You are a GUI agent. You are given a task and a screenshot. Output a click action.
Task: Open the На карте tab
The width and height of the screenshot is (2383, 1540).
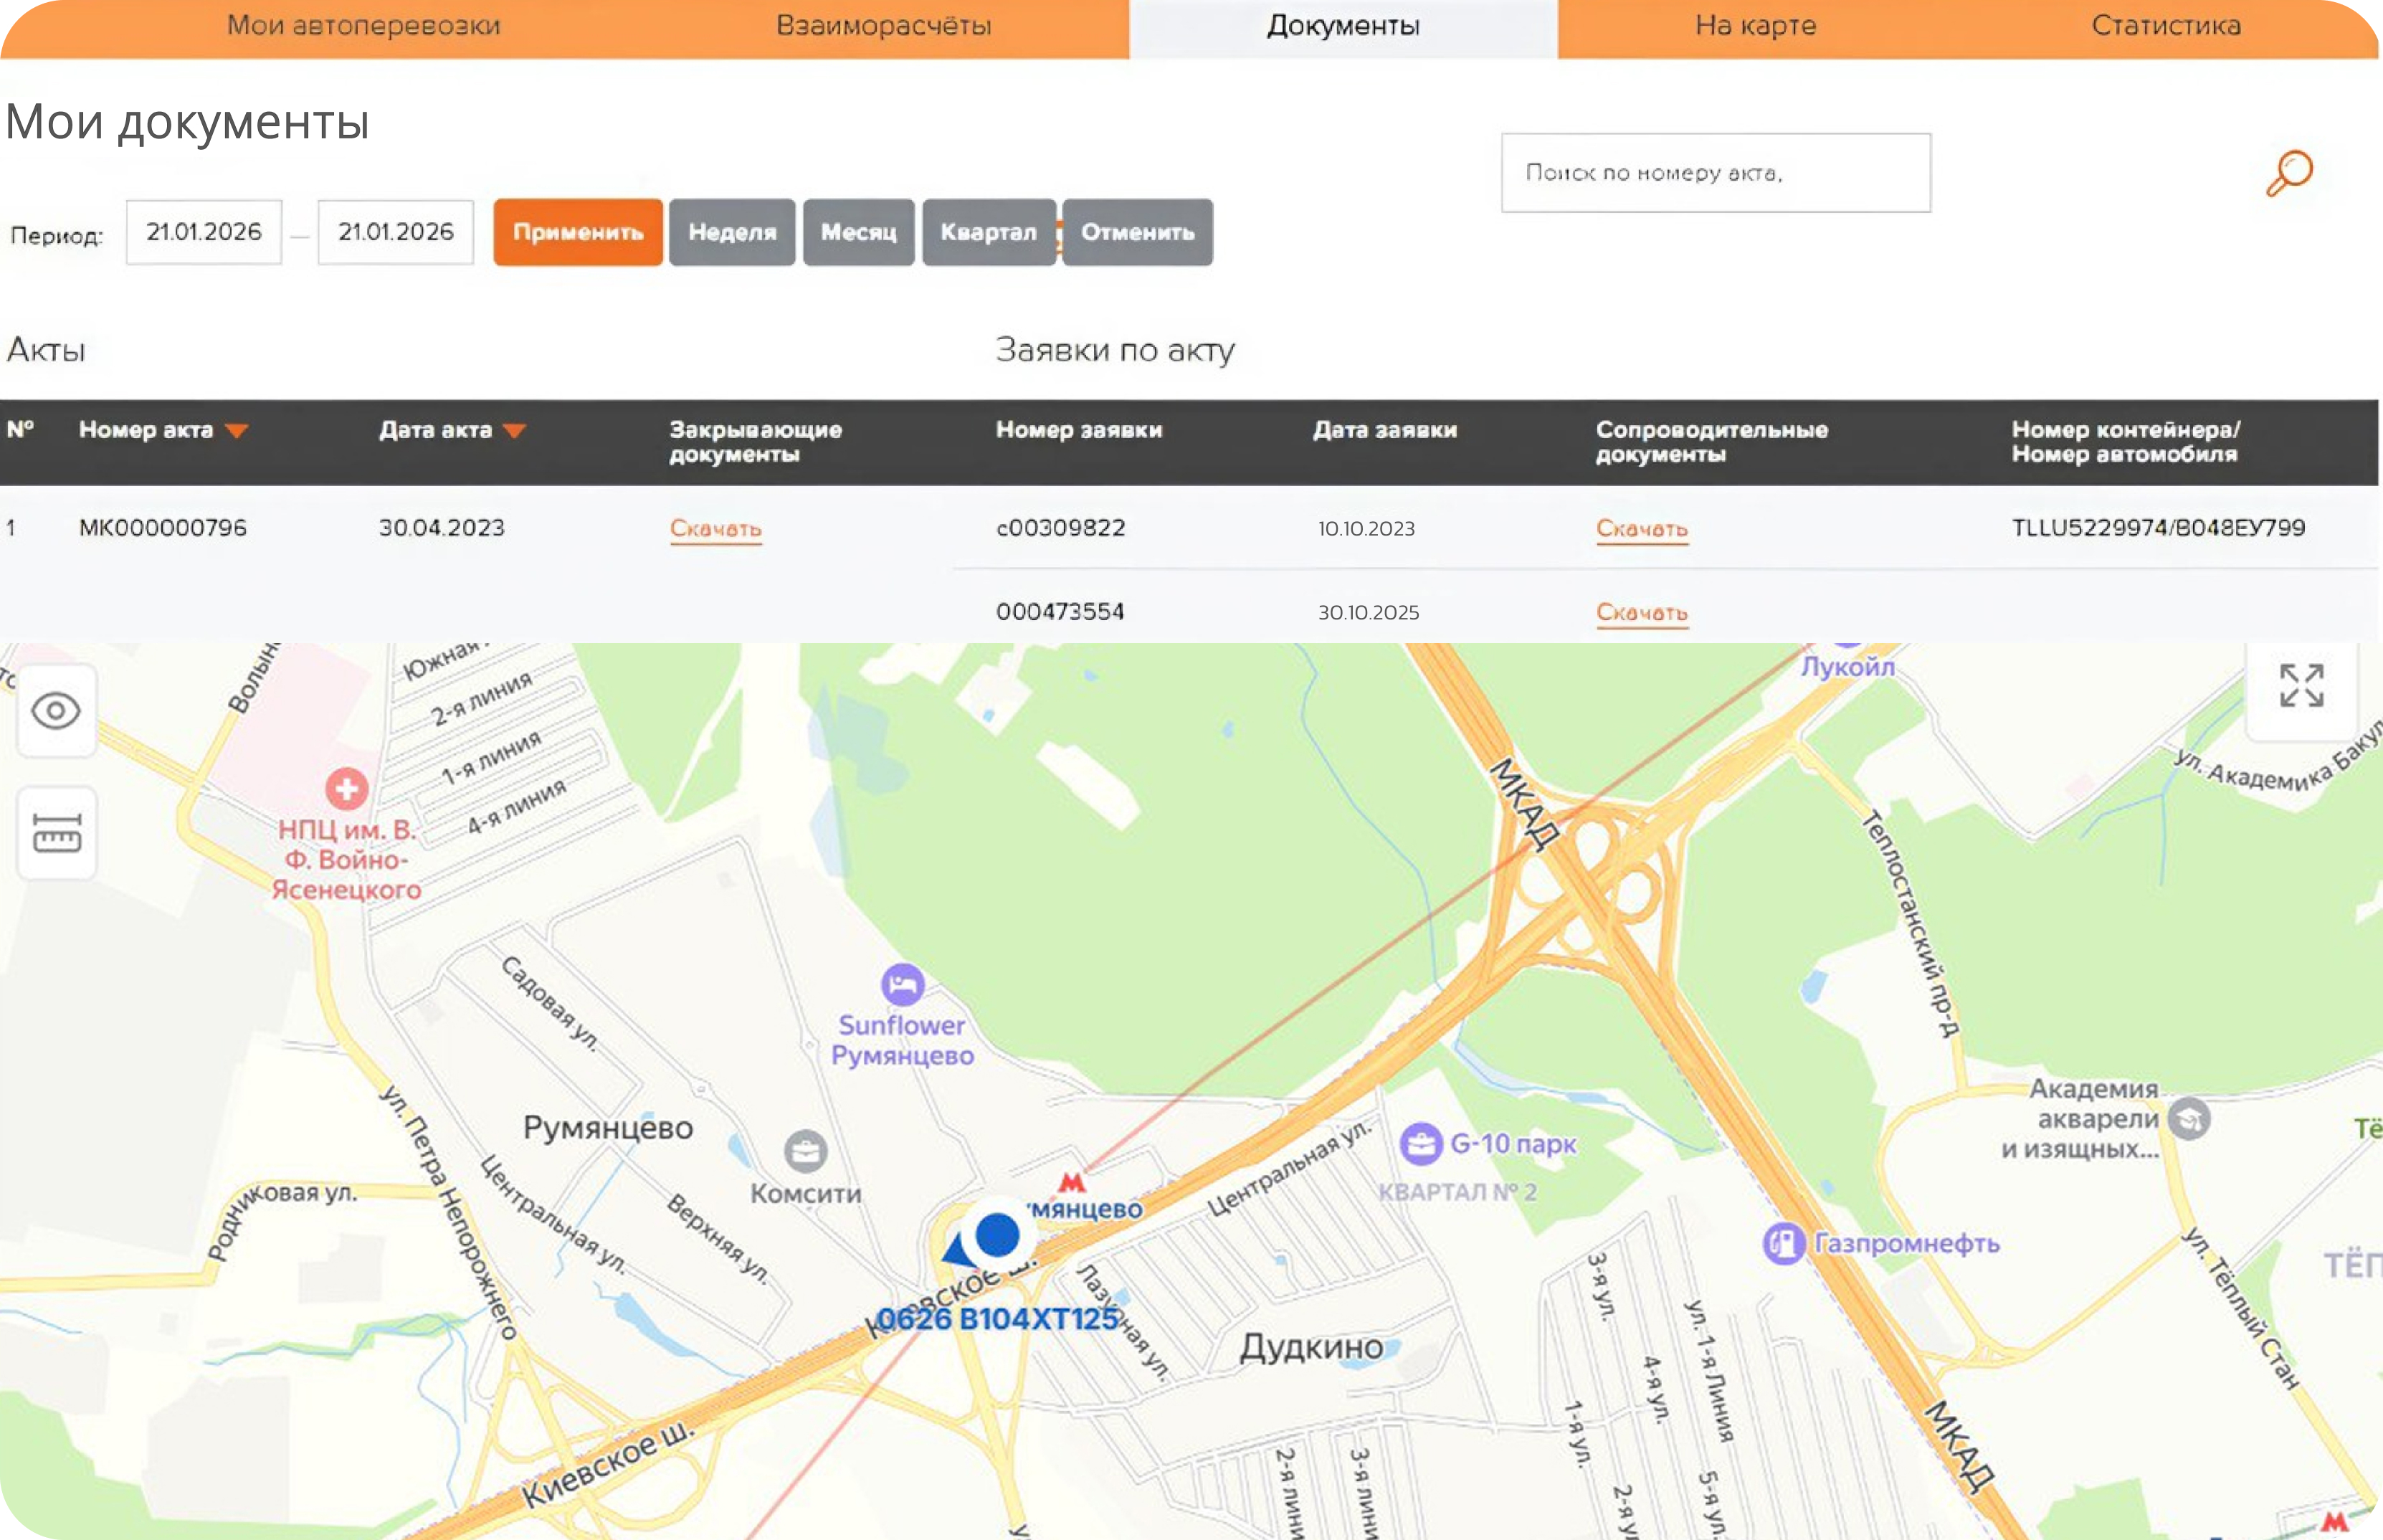(x=1755, y=26)
